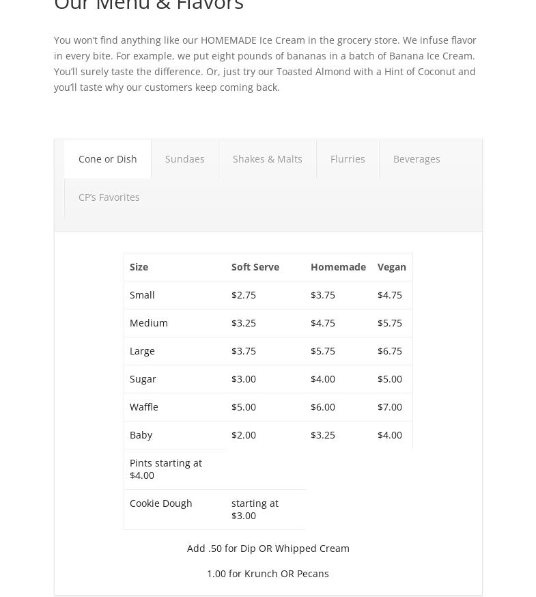
Task: Click the Krunch OR Pecans note
Action: point(268,574)
